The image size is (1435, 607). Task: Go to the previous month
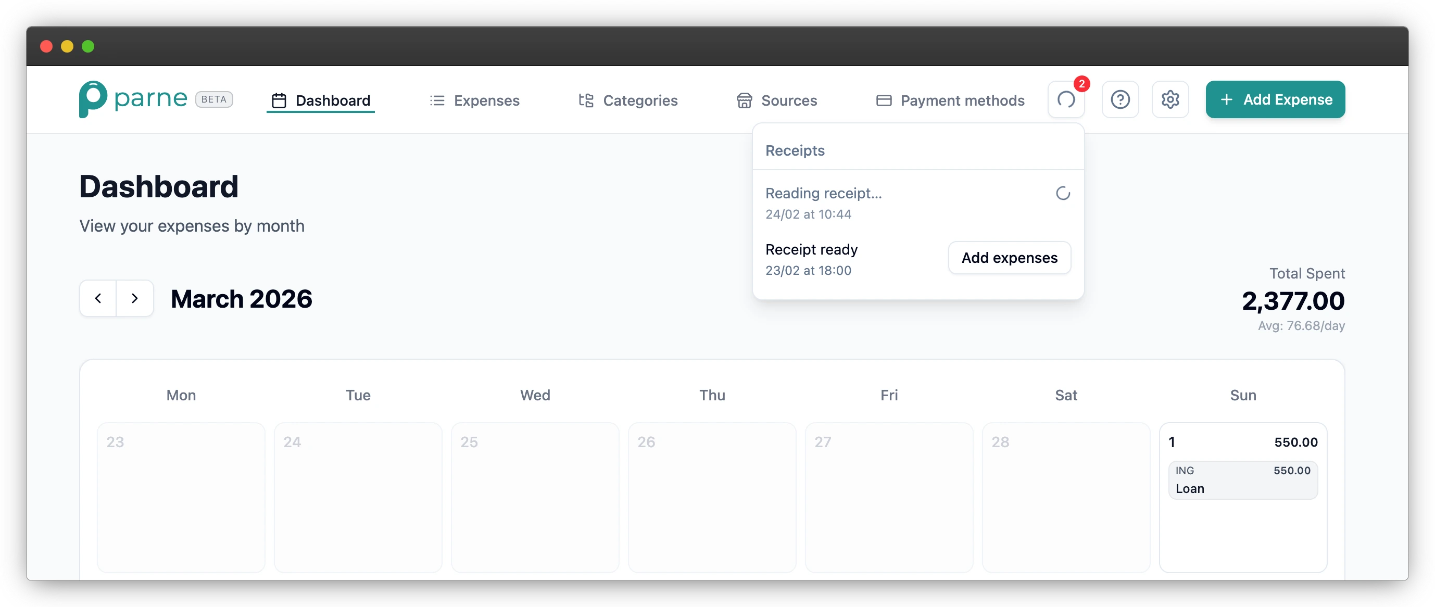pyautogui.click(x=97, y=298)
